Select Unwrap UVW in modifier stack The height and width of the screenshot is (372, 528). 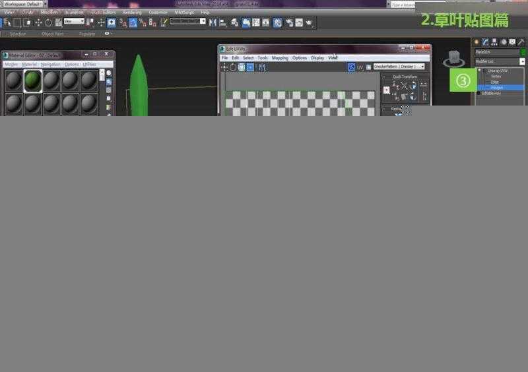pos(498,71)
